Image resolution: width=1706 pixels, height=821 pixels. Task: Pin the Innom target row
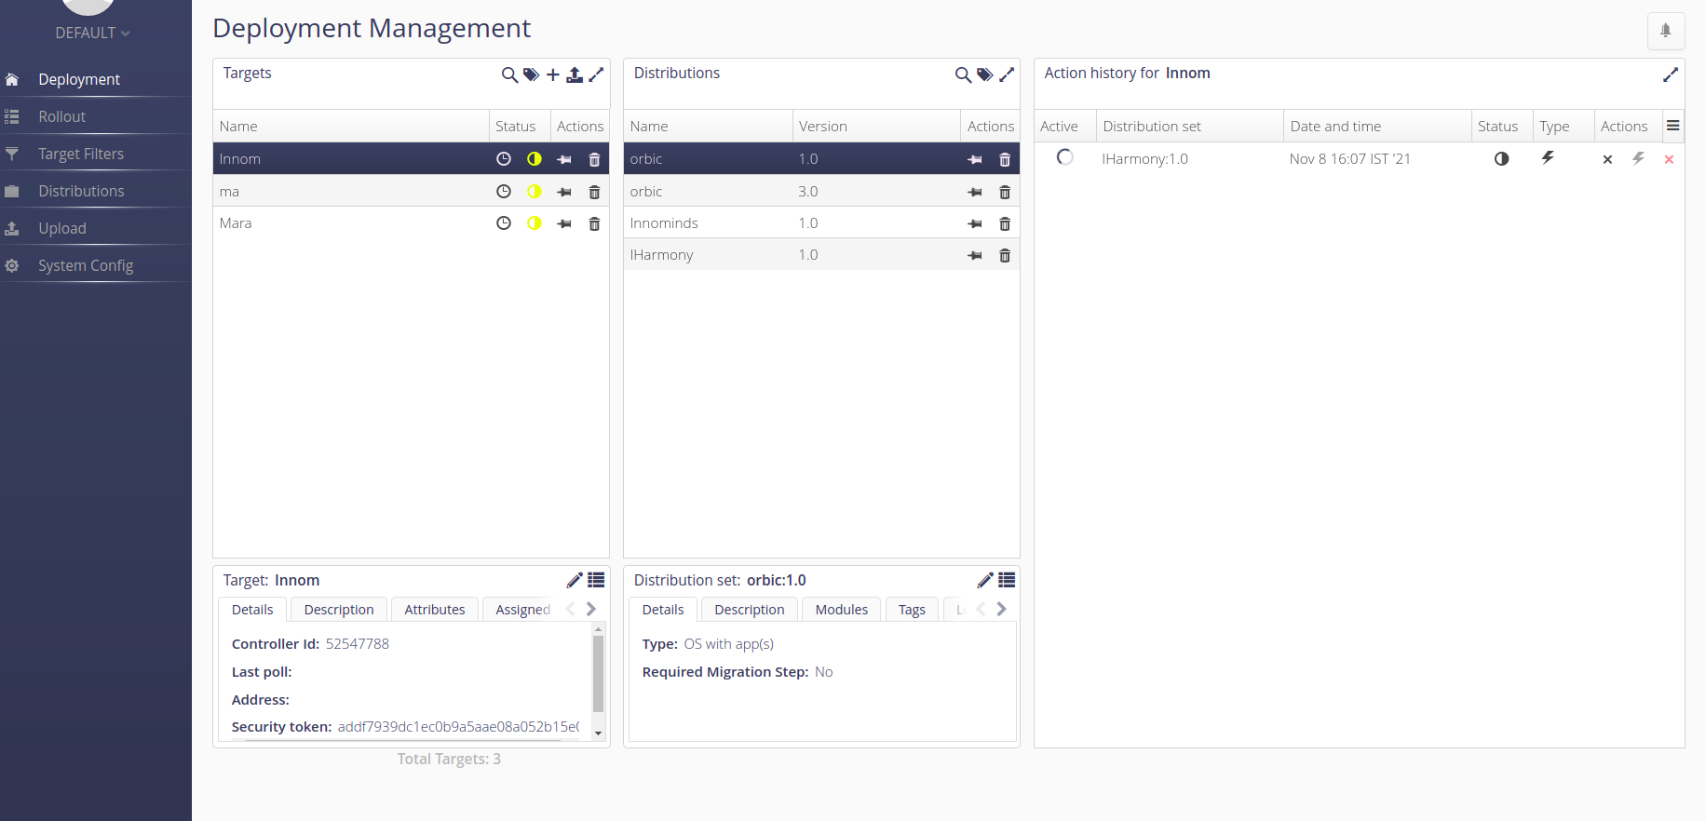pyautogui.click(x=564, y=159)
